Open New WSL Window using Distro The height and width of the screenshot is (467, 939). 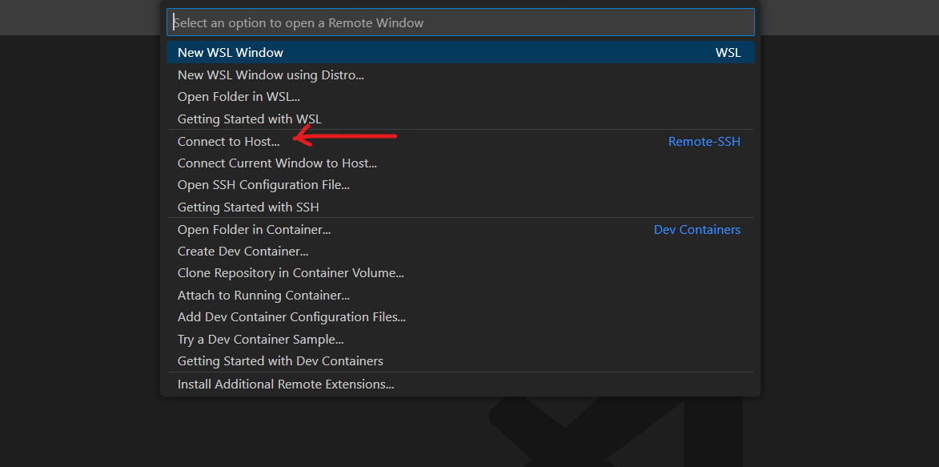point(271,74)
